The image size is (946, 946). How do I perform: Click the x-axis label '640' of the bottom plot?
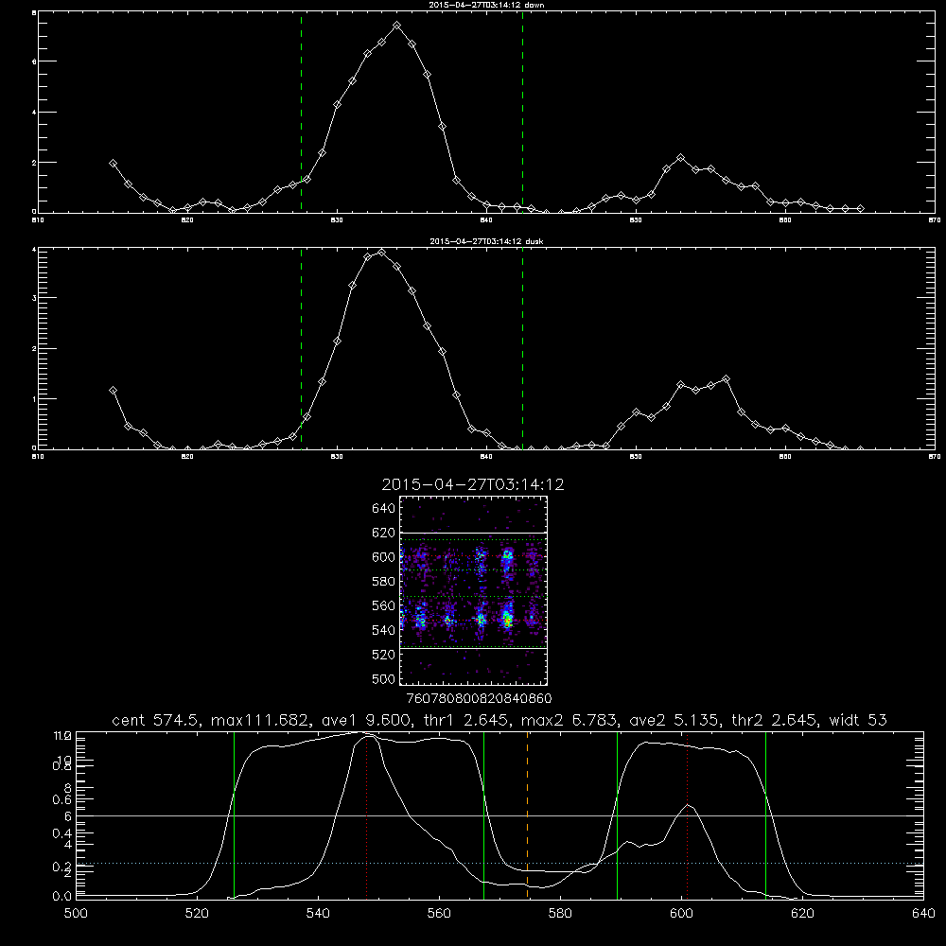[923, 914]
